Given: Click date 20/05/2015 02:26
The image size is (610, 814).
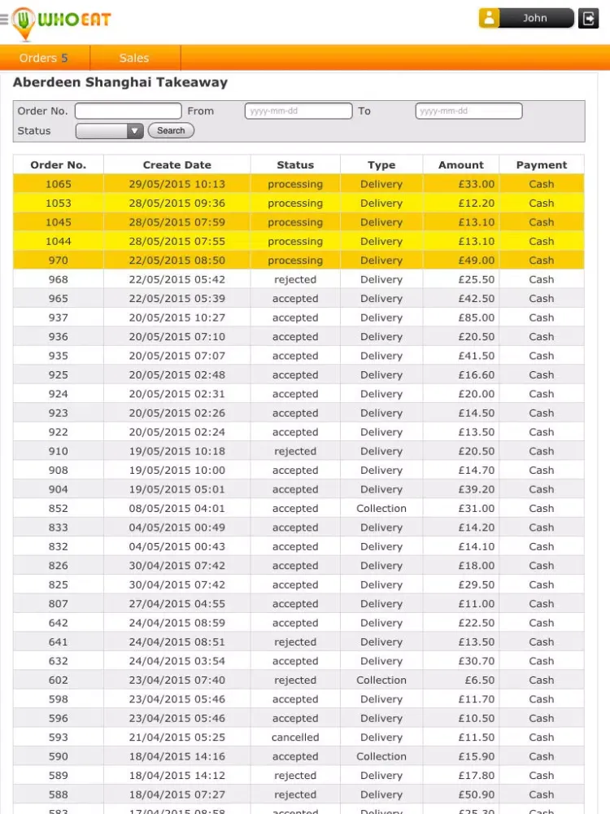Looking at the screenshot, I should (x=176, y=414).
